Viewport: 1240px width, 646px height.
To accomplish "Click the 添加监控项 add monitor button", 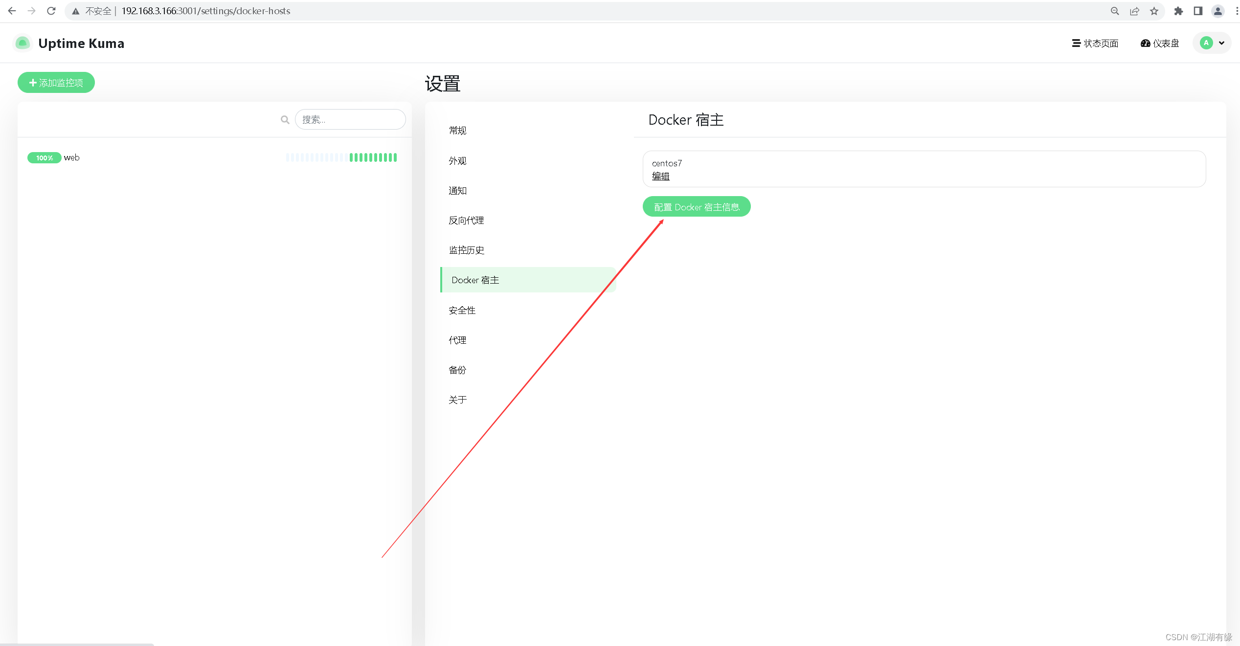I will (x=56, y=83).
